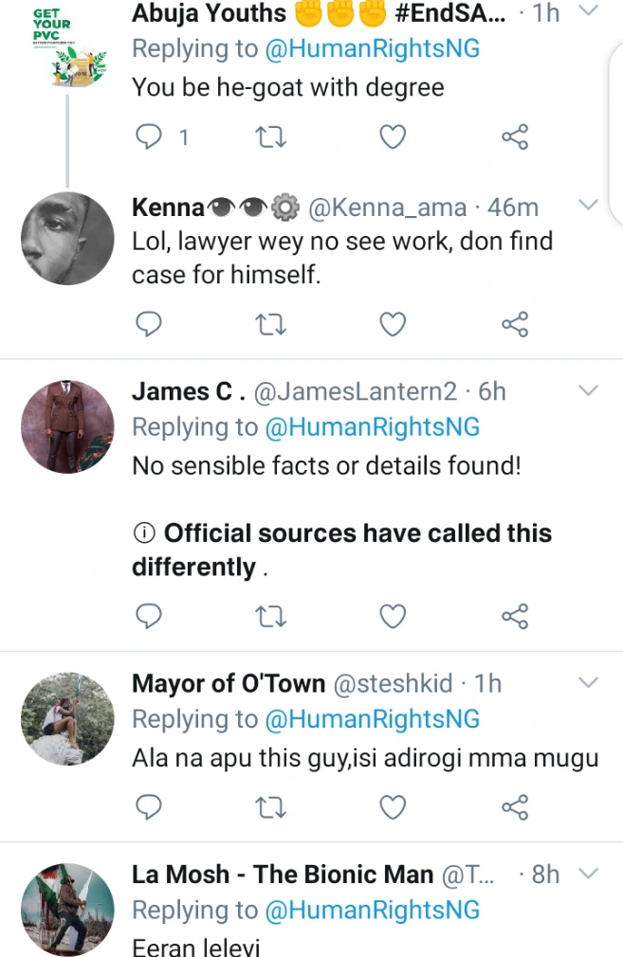Image resolution: width=623 pixels, height=957 pixels.
Task: Reply to Abuja Youths' he-goat tweet
Action: (149, 138)
